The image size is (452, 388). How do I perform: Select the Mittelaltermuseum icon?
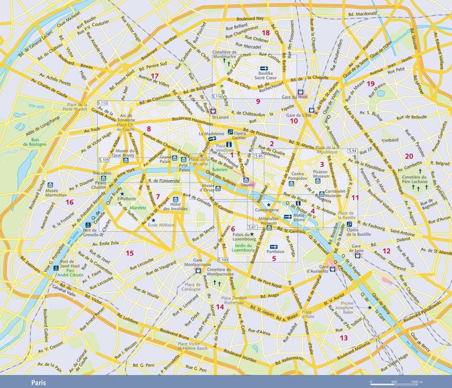(269, 228)
